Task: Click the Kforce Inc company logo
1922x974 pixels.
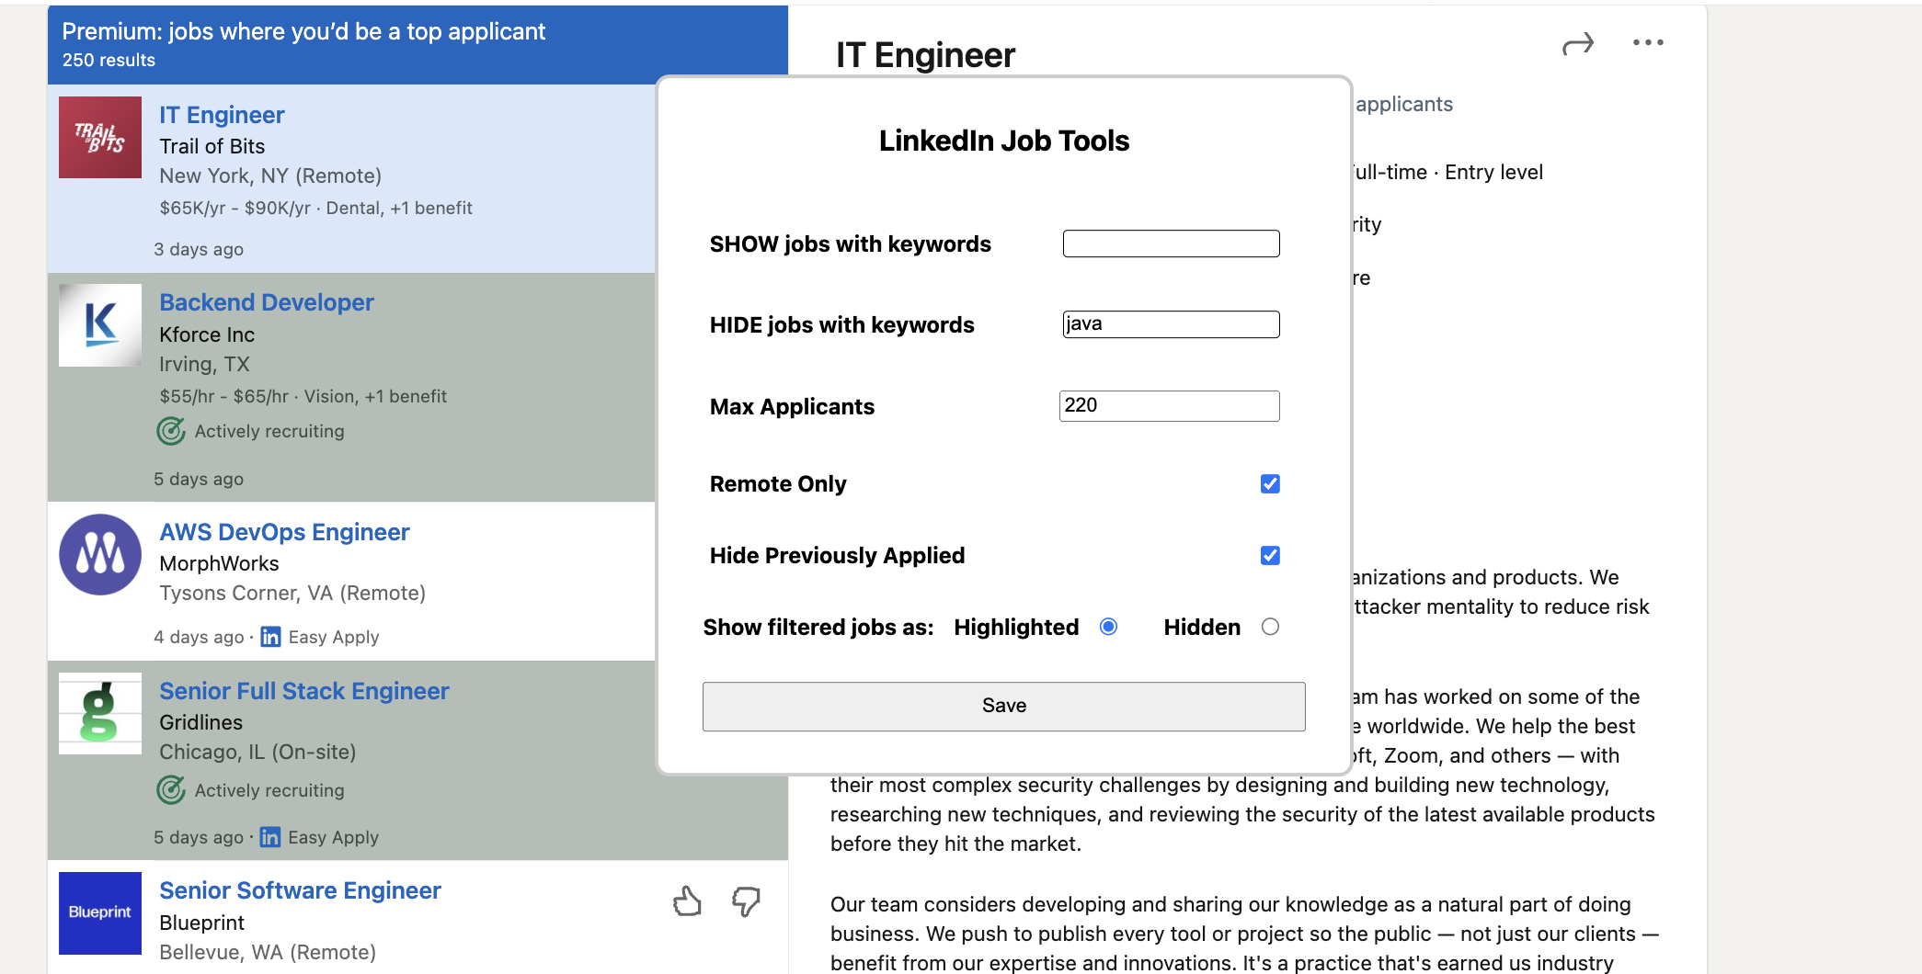Action: tap(100, 325)
